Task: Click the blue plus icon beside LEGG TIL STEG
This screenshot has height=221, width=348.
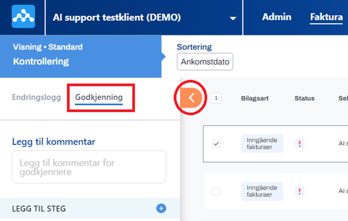Action: [161, 209]
